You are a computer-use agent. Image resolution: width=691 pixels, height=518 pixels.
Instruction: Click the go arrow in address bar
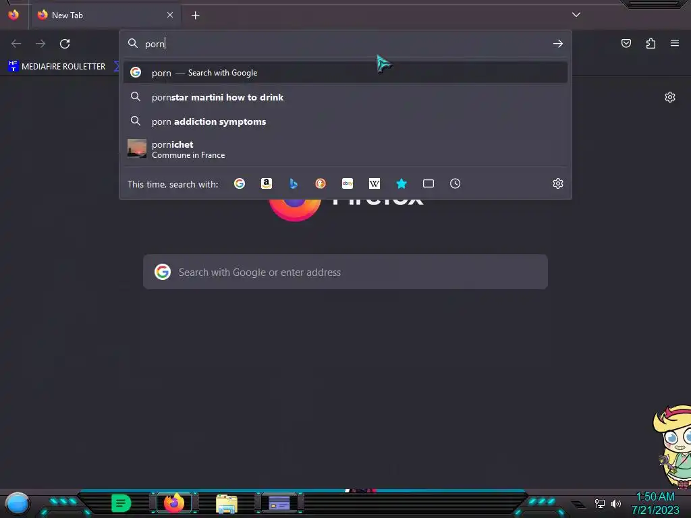point(558,44)
